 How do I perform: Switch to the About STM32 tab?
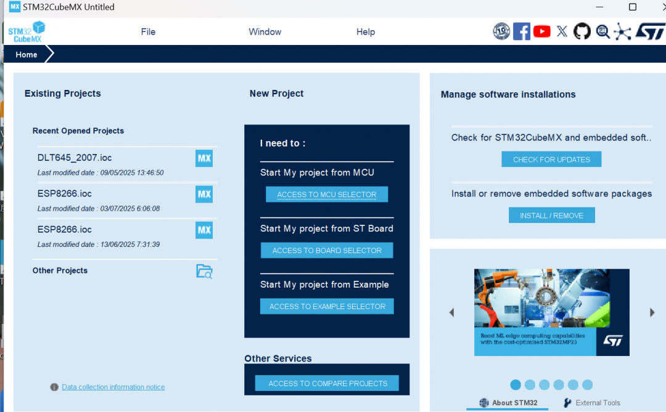(508, 403)
